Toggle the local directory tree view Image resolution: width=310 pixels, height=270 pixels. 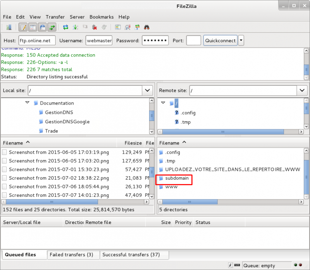33,27
